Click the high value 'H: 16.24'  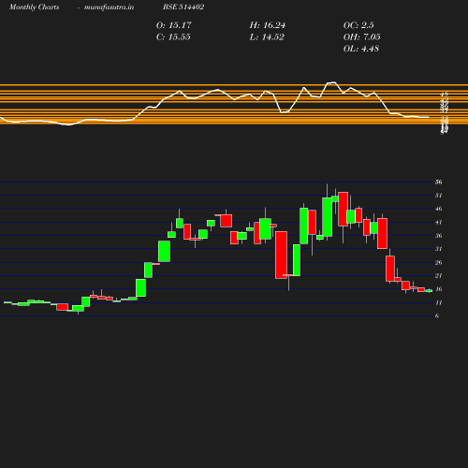click(268, 25)
